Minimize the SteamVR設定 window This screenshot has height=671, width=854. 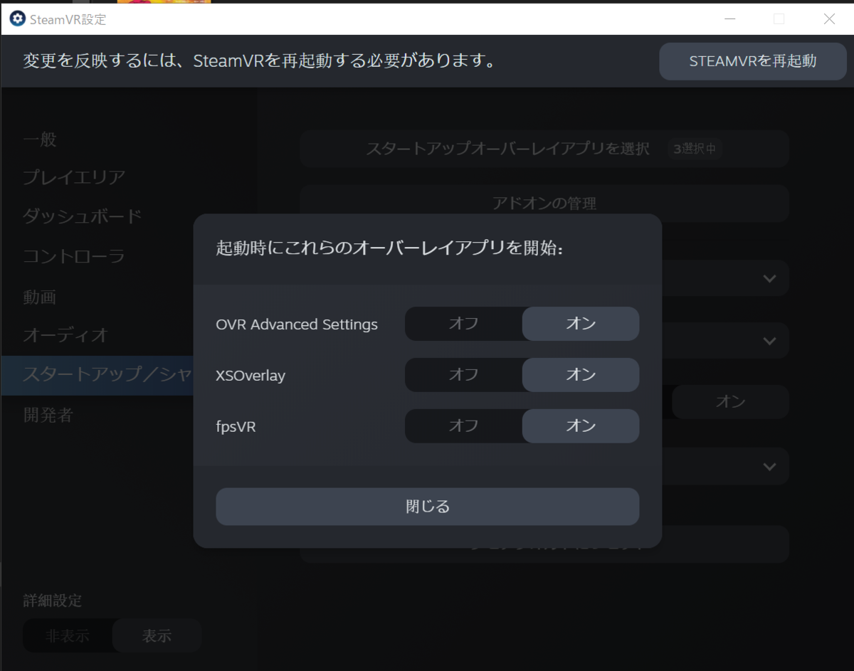point(729,19)
